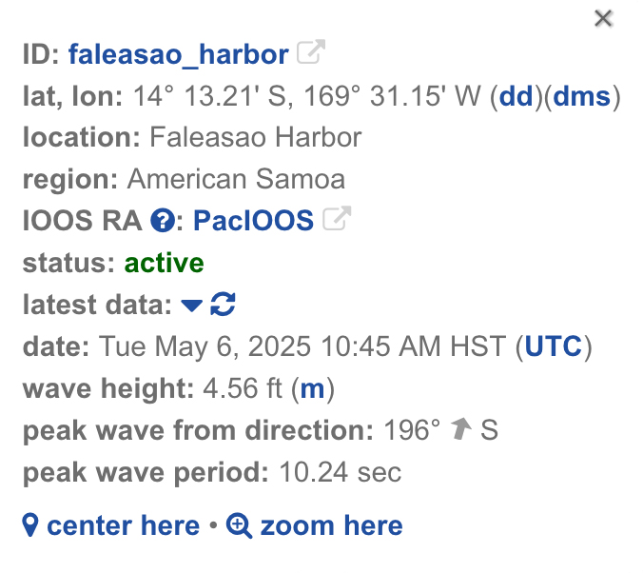Click the IOOS RA help question icon

tap(163, 221)
